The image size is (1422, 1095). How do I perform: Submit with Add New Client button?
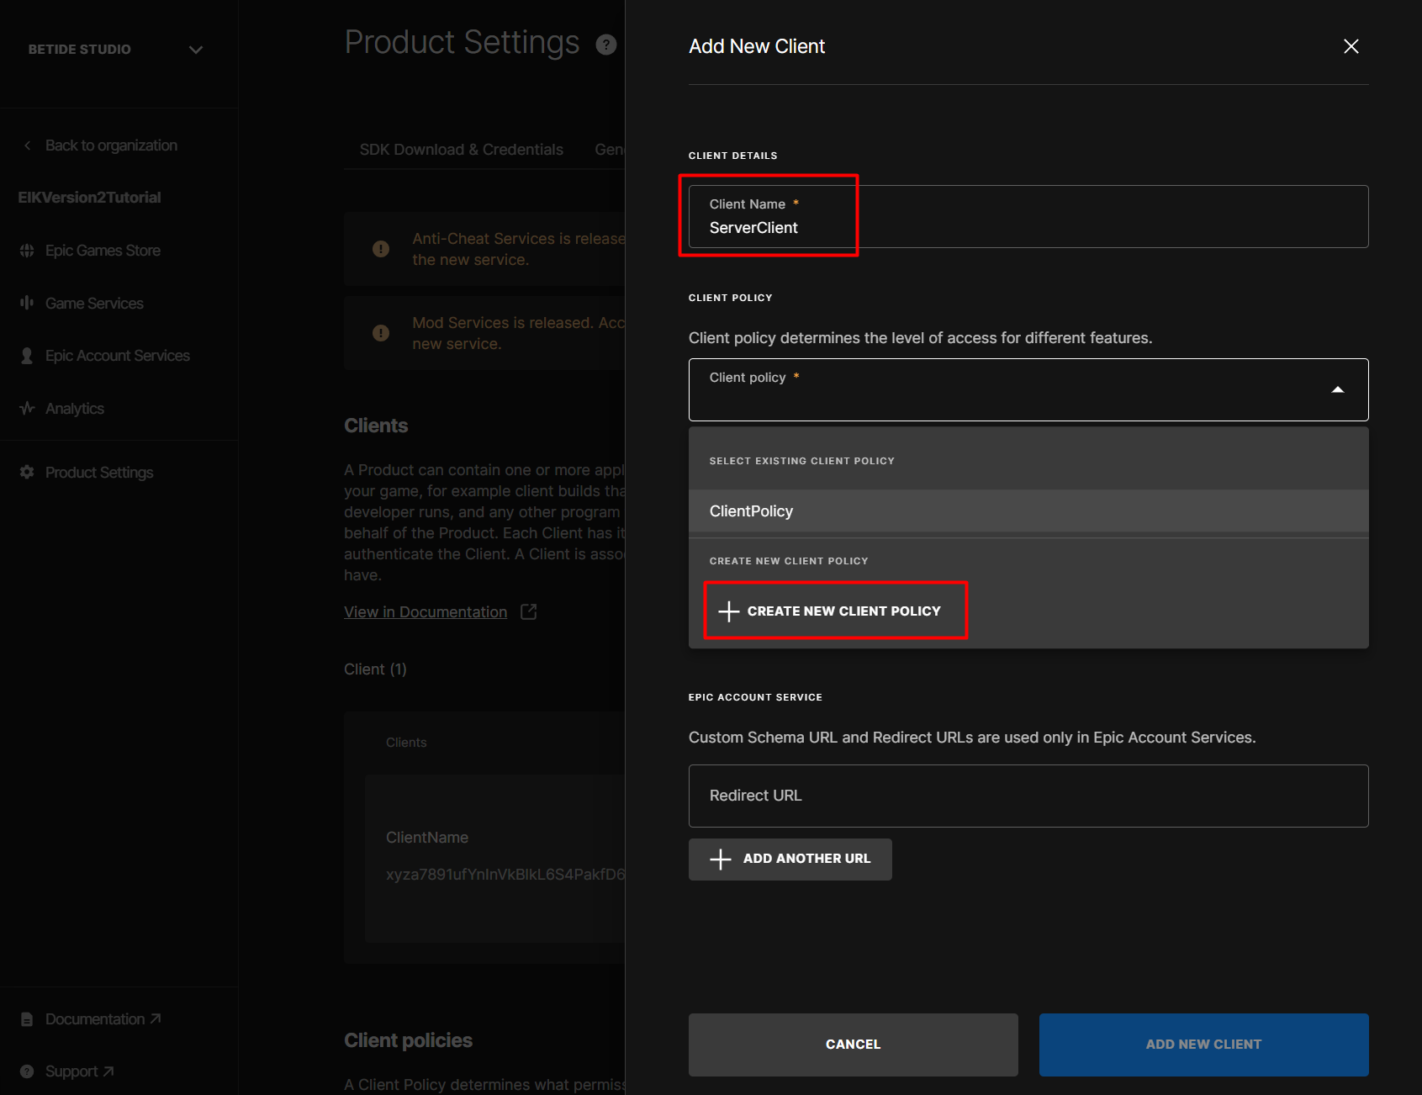(1203, 1045)
